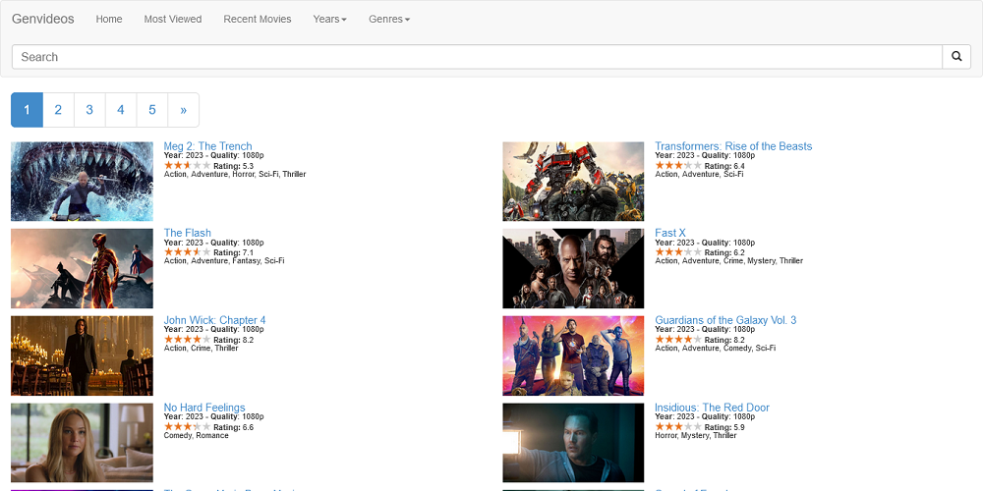The width and height of the screenshot is (983, 491).
Task: Go to the Home menu item
Action: tap(109, 19)
